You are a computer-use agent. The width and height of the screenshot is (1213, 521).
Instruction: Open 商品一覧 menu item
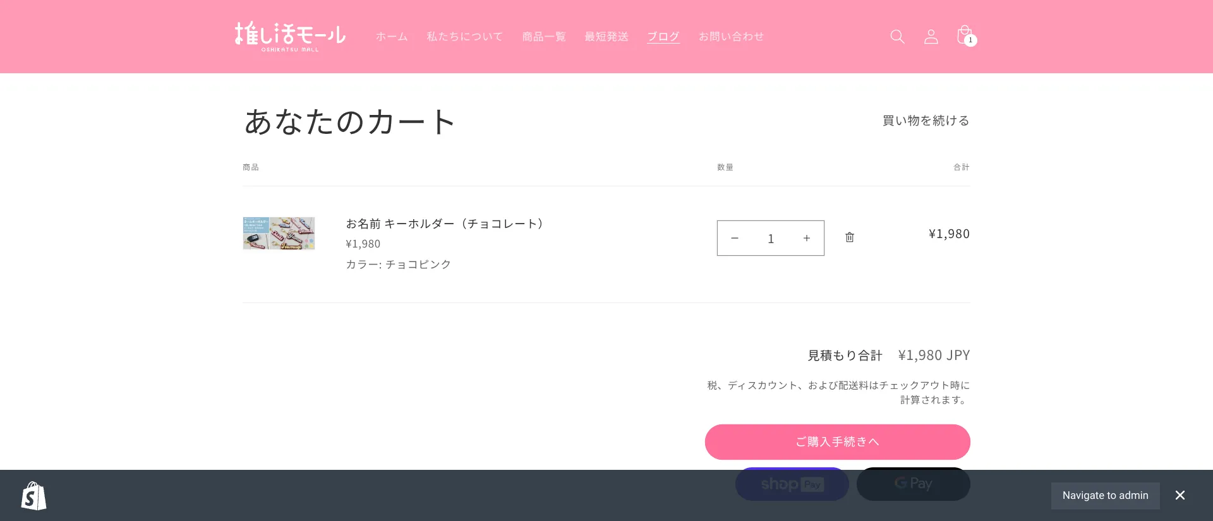pos(544,37)
